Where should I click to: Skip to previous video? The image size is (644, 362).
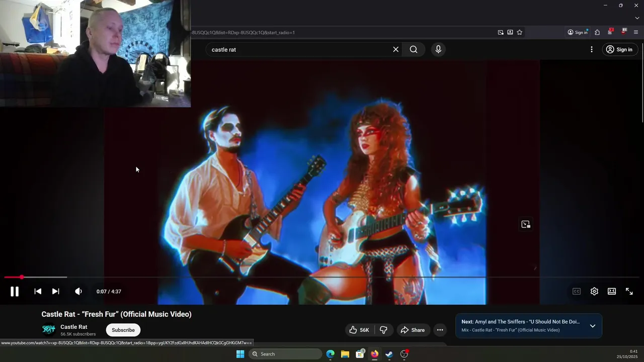click(38, 291)
